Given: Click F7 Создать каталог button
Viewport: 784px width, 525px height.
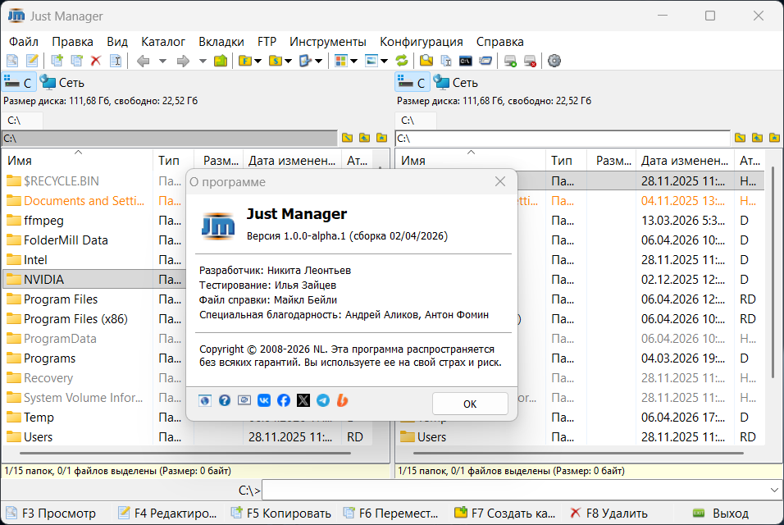Looking at the screenshot, I should (x=505, y=513).
